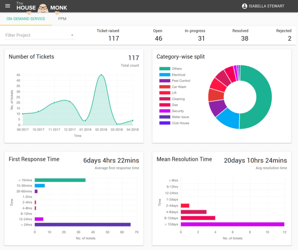Toggle Others legend color swatch
This screenshot has height=250, width=298.
(x=165, y=69)
